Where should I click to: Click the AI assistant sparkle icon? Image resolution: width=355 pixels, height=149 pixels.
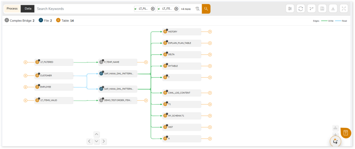335,141
